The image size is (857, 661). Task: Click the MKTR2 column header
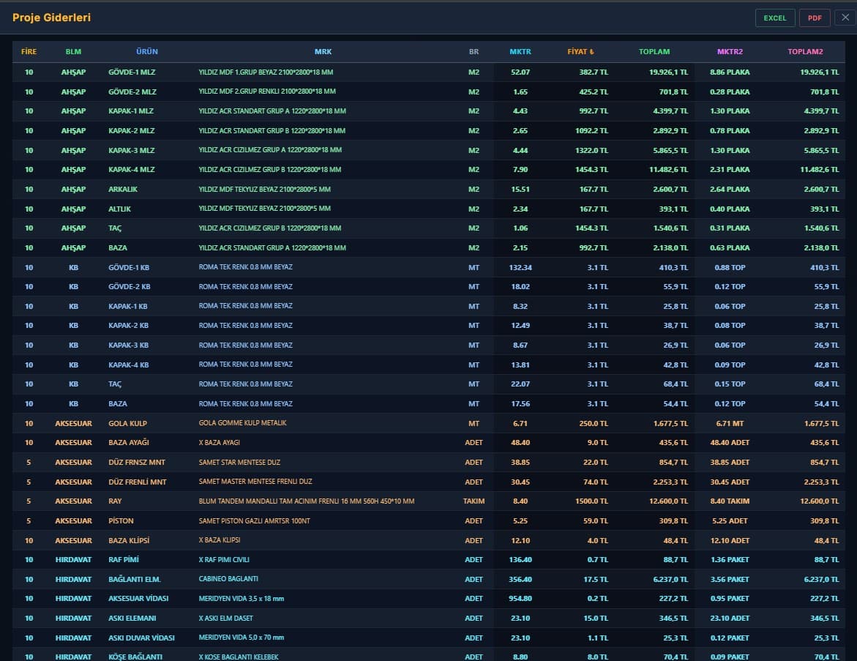coord(730,52)
